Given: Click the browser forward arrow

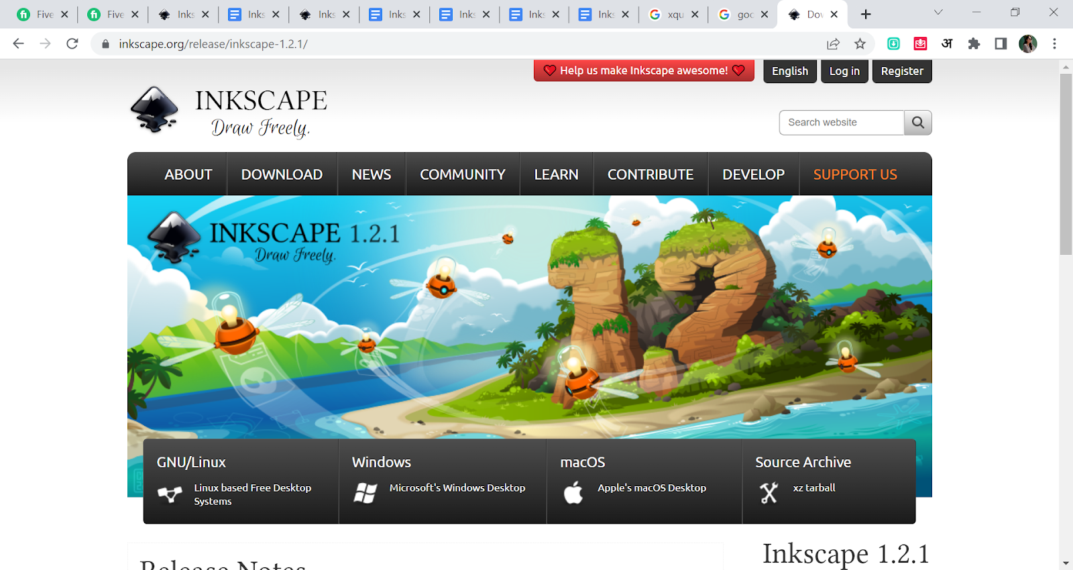Looking at the screenshot, I should (x=45, y=44).
